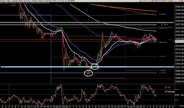Click the 2310.00 price axis label

(x=179, y=56)
